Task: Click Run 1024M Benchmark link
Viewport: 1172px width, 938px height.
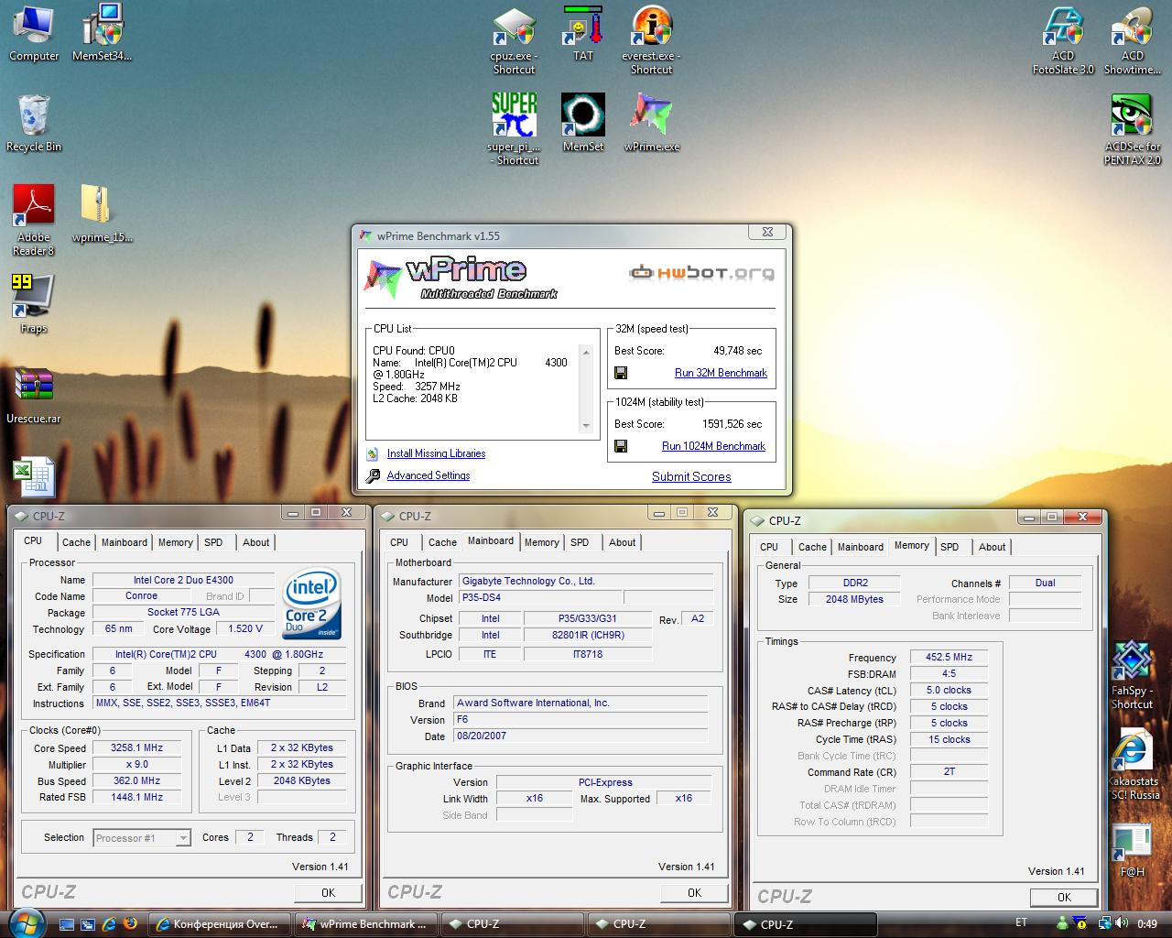Action: [713, 446]
